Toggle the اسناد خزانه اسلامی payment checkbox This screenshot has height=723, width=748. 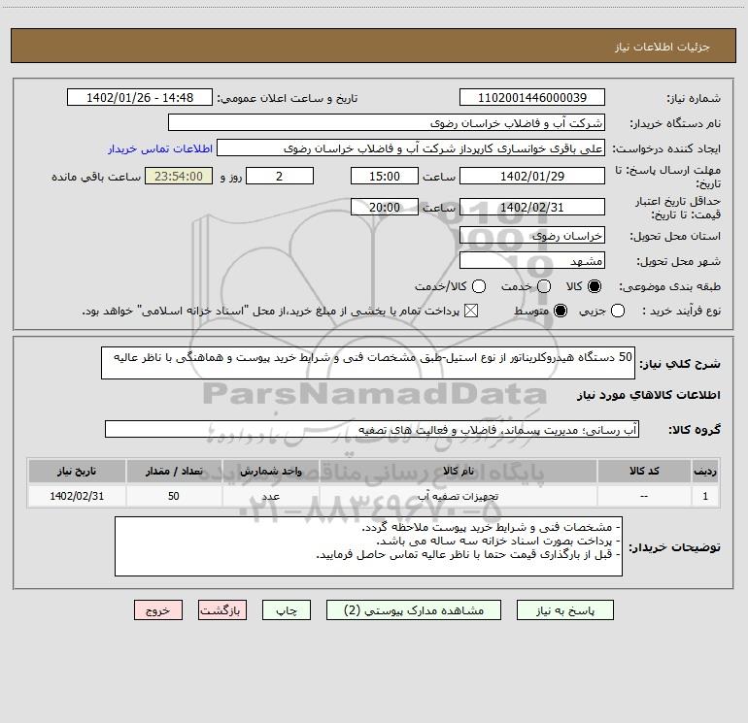coord(471,311)
